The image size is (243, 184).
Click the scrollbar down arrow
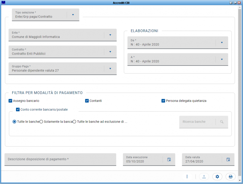[x=240, y=180]
